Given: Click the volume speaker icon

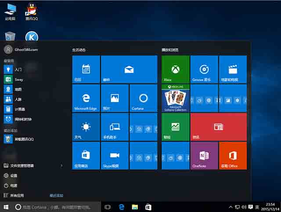Looking at the screenshot, I should (x=244, y=207).
